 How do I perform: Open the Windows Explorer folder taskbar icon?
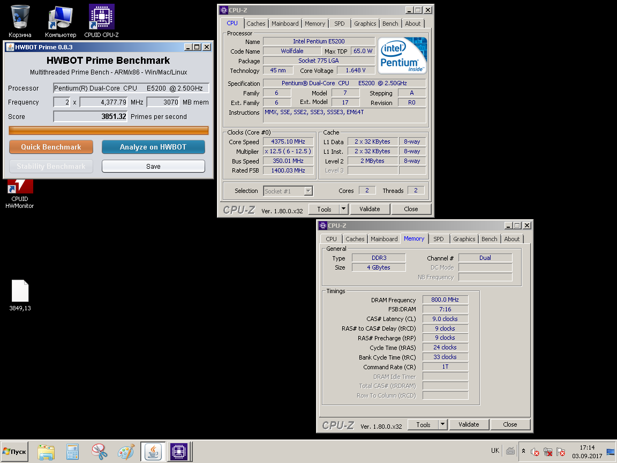click(x=46, y=452)
